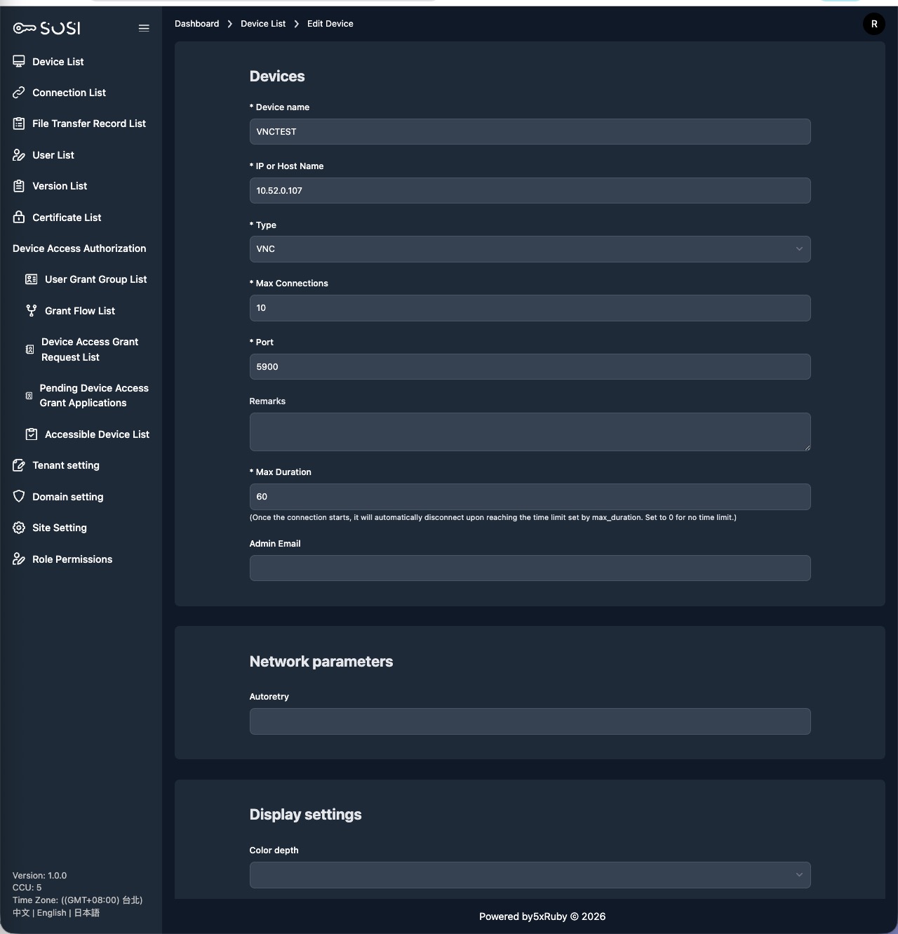
Task: Click the Grant Flow List branch icon
Action: point(32,311)
